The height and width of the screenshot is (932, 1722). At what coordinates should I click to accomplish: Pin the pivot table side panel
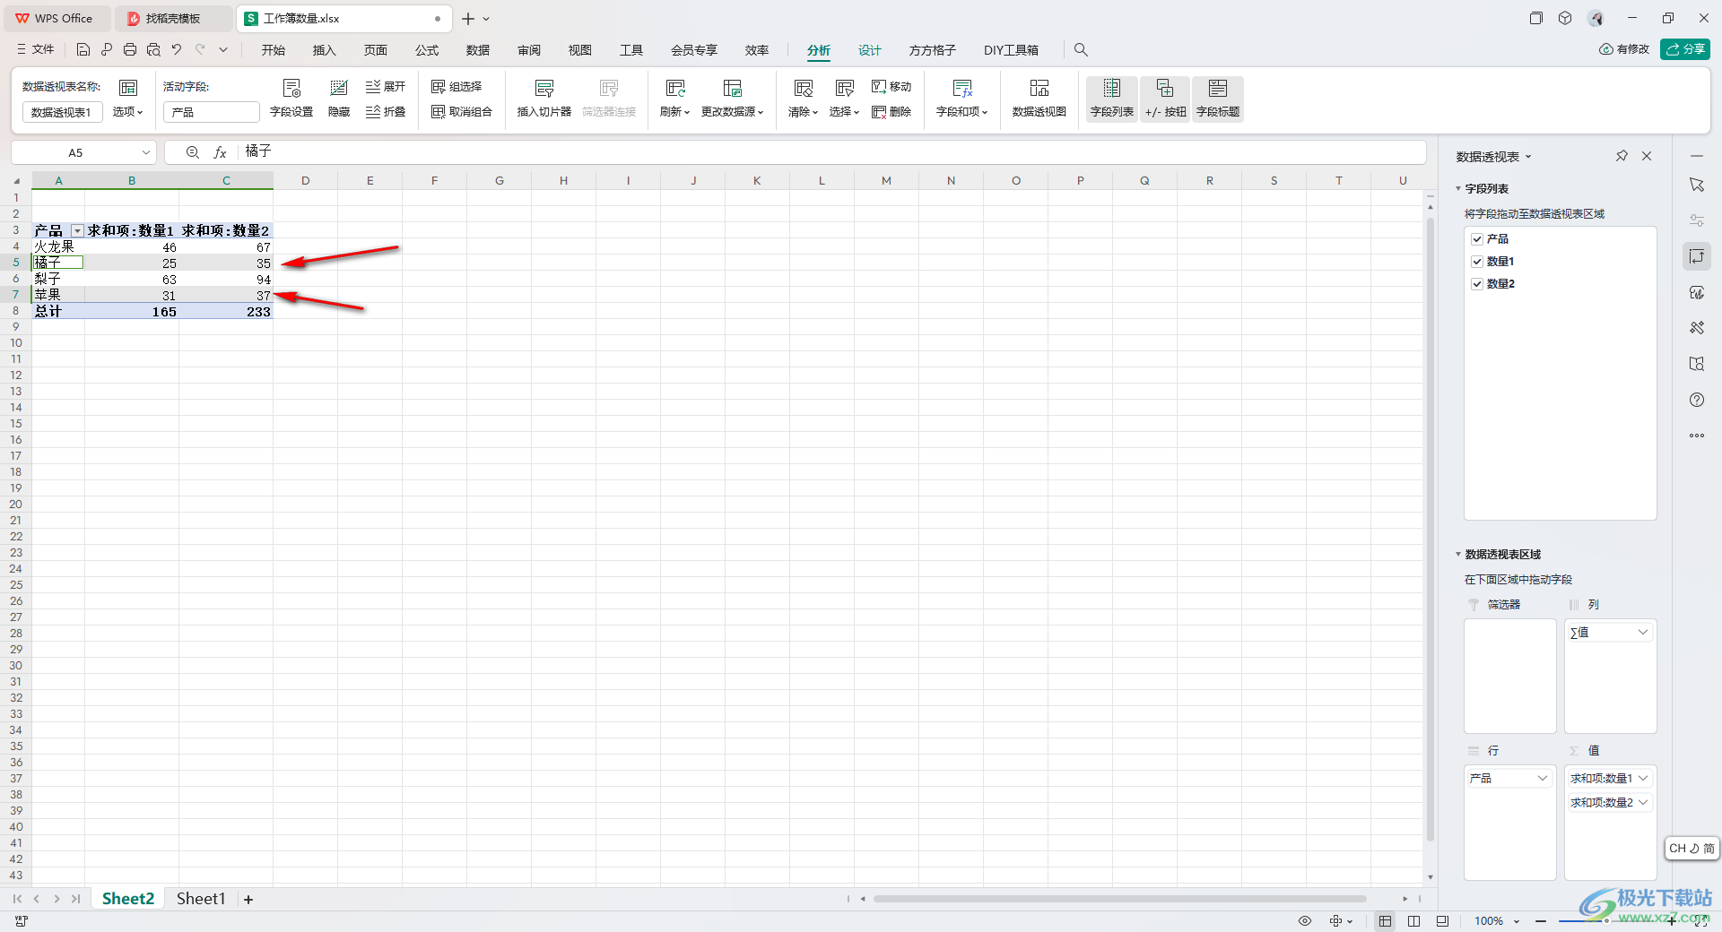click(1622, 156)
